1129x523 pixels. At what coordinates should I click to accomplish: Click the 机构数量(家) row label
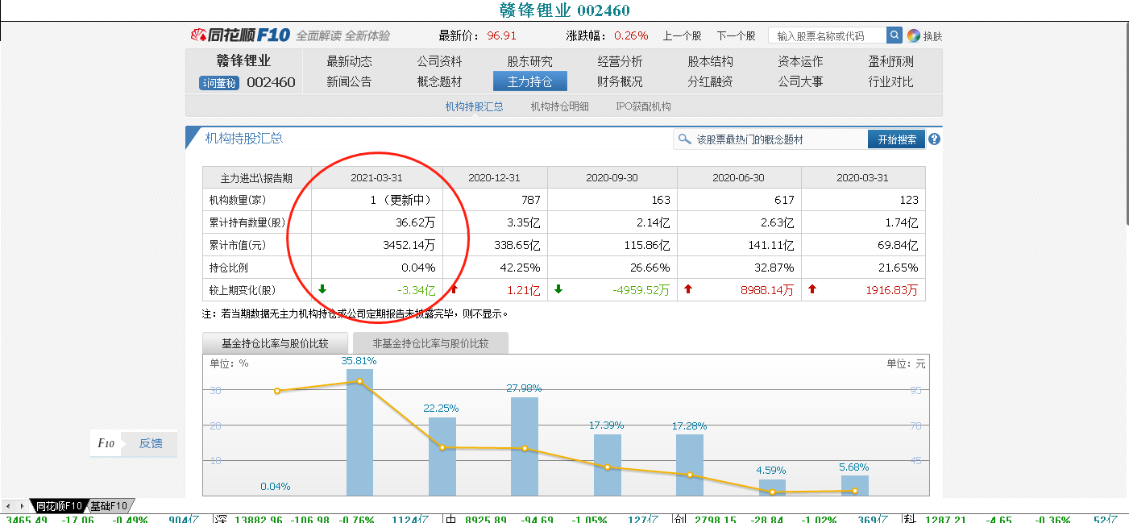[x=237, y=200]
